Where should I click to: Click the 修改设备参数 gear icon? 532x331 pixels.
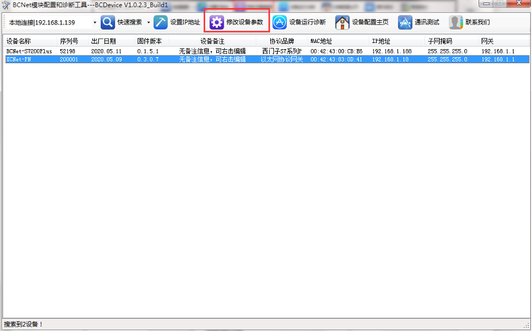point(216,22)
